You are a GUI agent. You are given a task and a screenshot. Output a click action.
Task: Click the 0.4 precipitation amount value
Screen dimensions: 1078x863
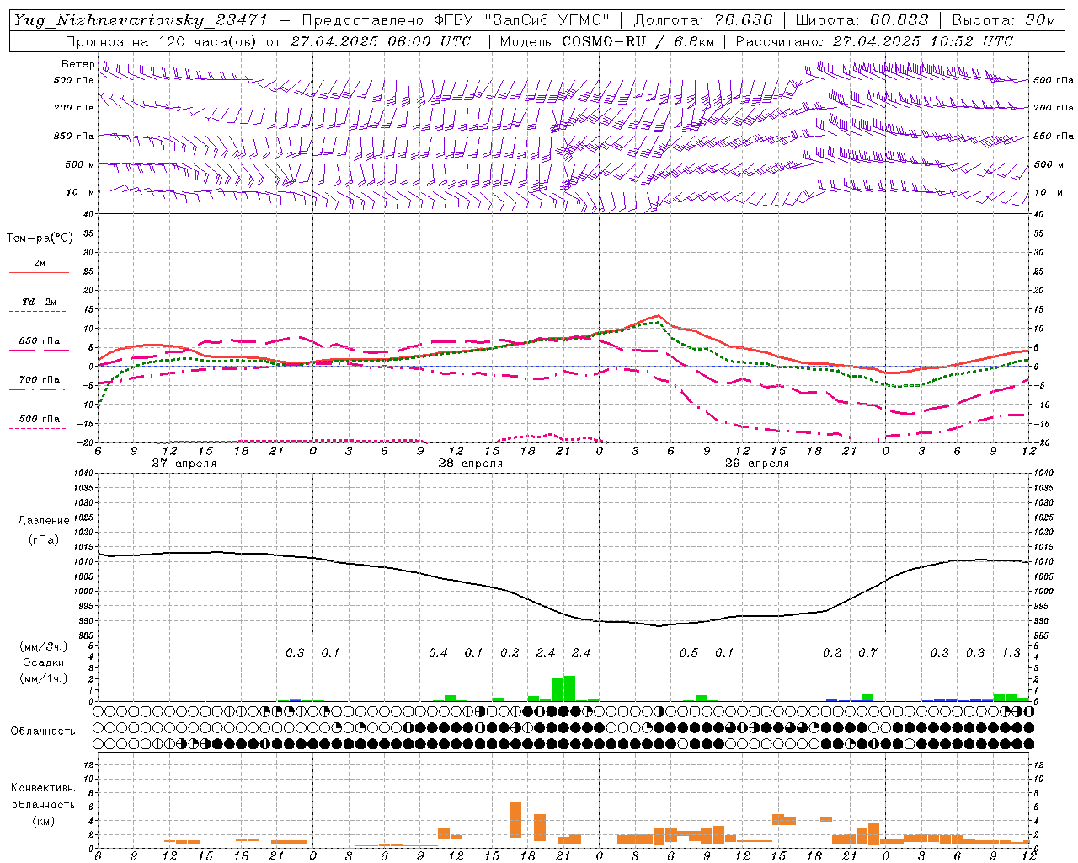438,652
